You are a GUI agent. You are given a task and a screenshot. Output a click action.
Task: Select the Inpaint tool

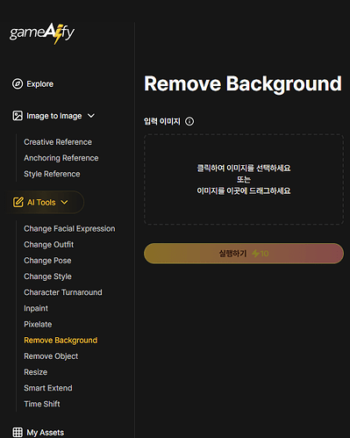36,308
